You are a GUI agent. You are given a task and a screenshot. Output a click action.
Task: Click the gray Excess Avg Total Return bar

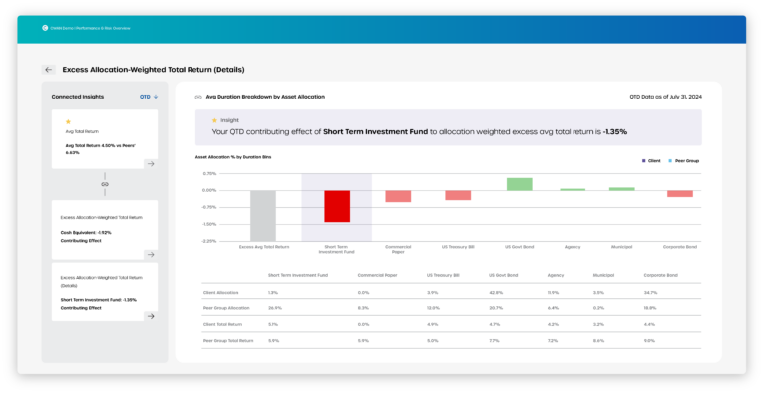pos(263,215)
